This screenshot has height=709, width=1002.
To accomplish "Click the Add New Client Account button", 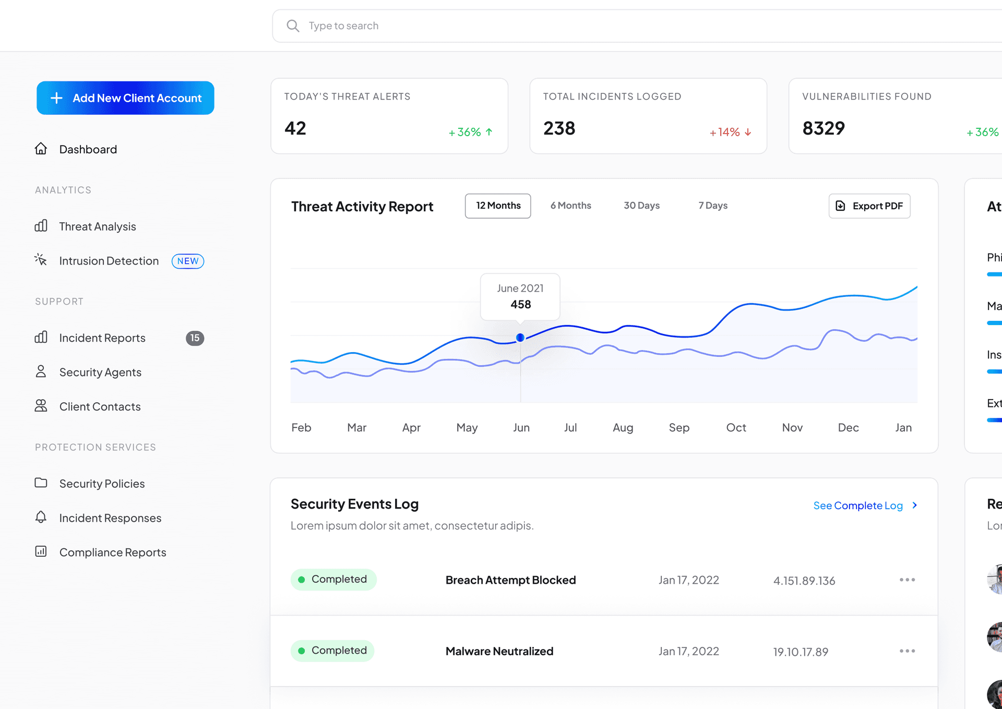I will pyautogui.click(x=126, y=98).
